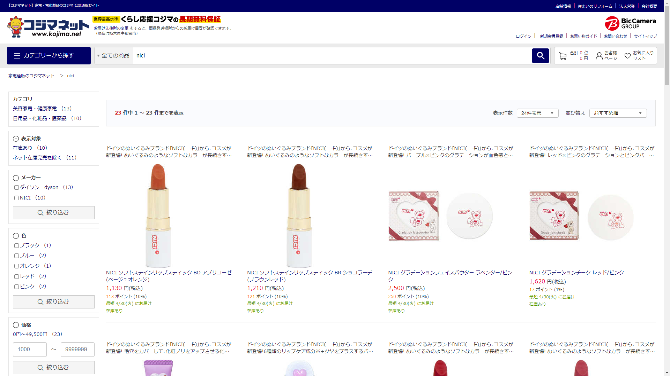Viewport: 670px width, 376px height.
Task: Open the shopping cart icon
Action: tap(562, 56)
